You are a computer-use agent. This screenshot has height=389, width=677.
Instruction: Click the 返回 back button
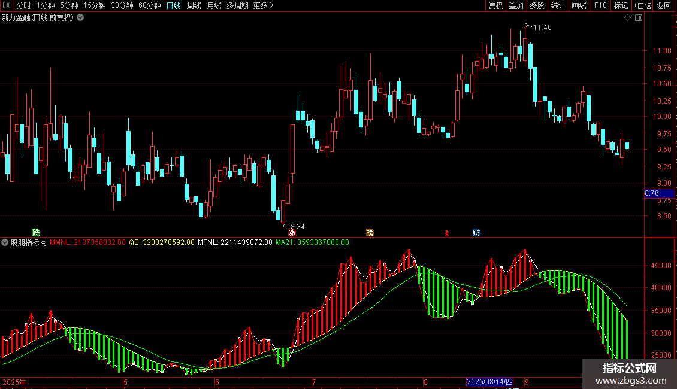(x=664, y=5)
